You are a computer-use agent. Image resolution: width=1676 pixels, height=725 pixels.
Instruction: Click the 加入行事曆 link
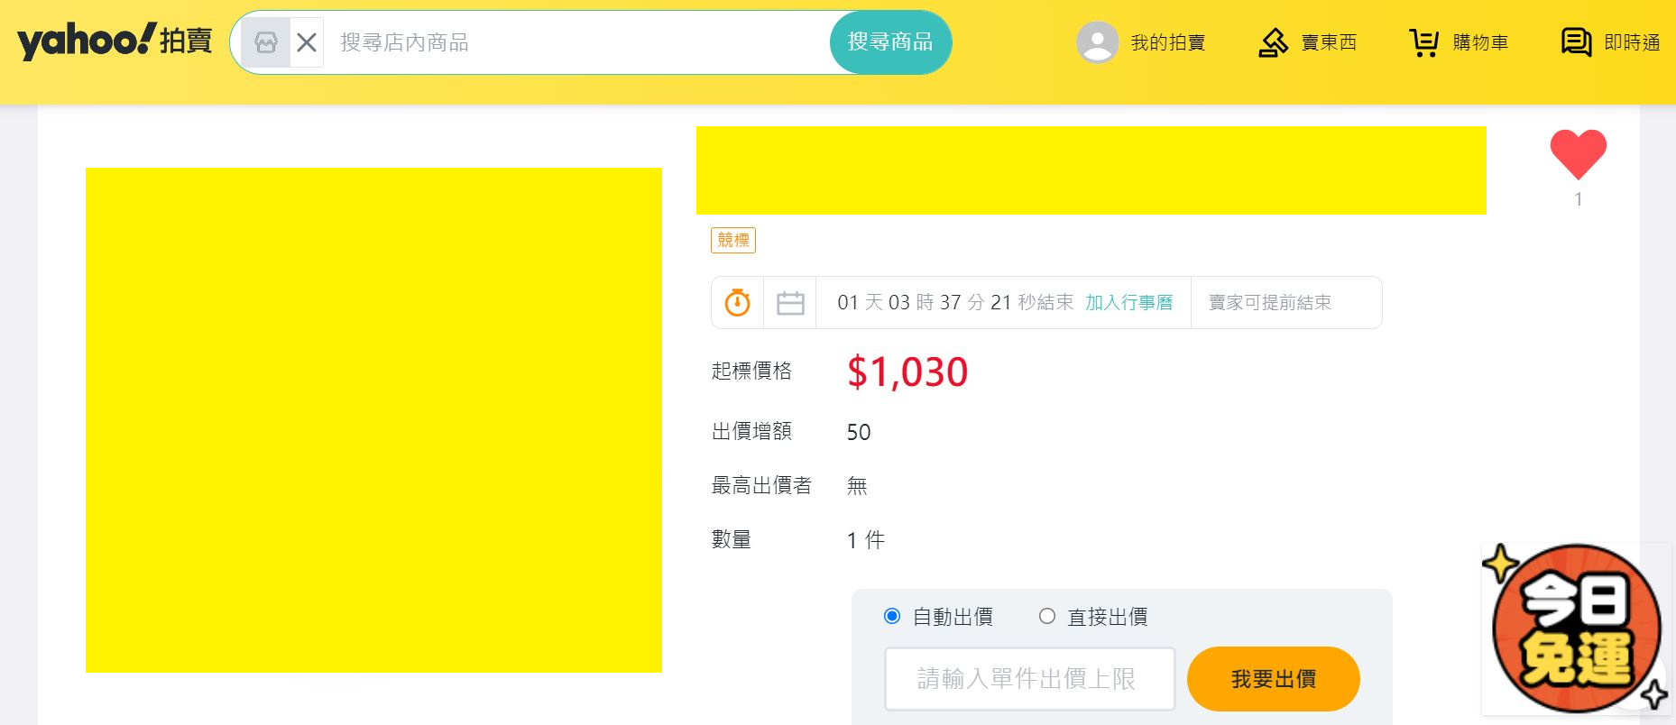click(1128, 303)
